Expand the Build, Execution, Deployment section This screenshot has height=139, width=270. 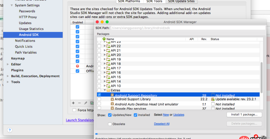click(8, 76)
